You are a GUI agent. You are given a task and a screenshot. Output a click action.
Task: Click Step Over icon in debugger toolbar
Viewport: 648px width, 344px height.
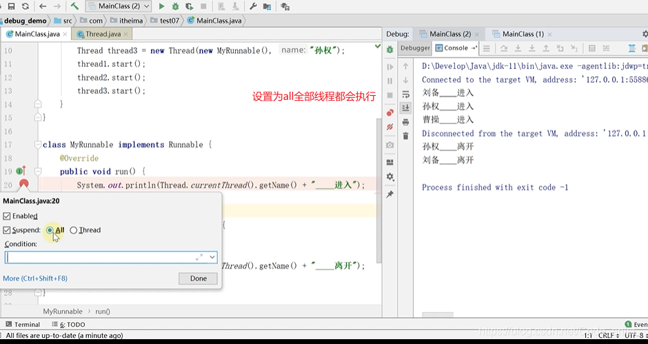tap(504, 48)
